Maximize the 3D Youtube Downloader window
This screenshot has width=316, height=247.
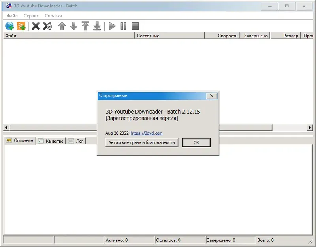(287, 6)
